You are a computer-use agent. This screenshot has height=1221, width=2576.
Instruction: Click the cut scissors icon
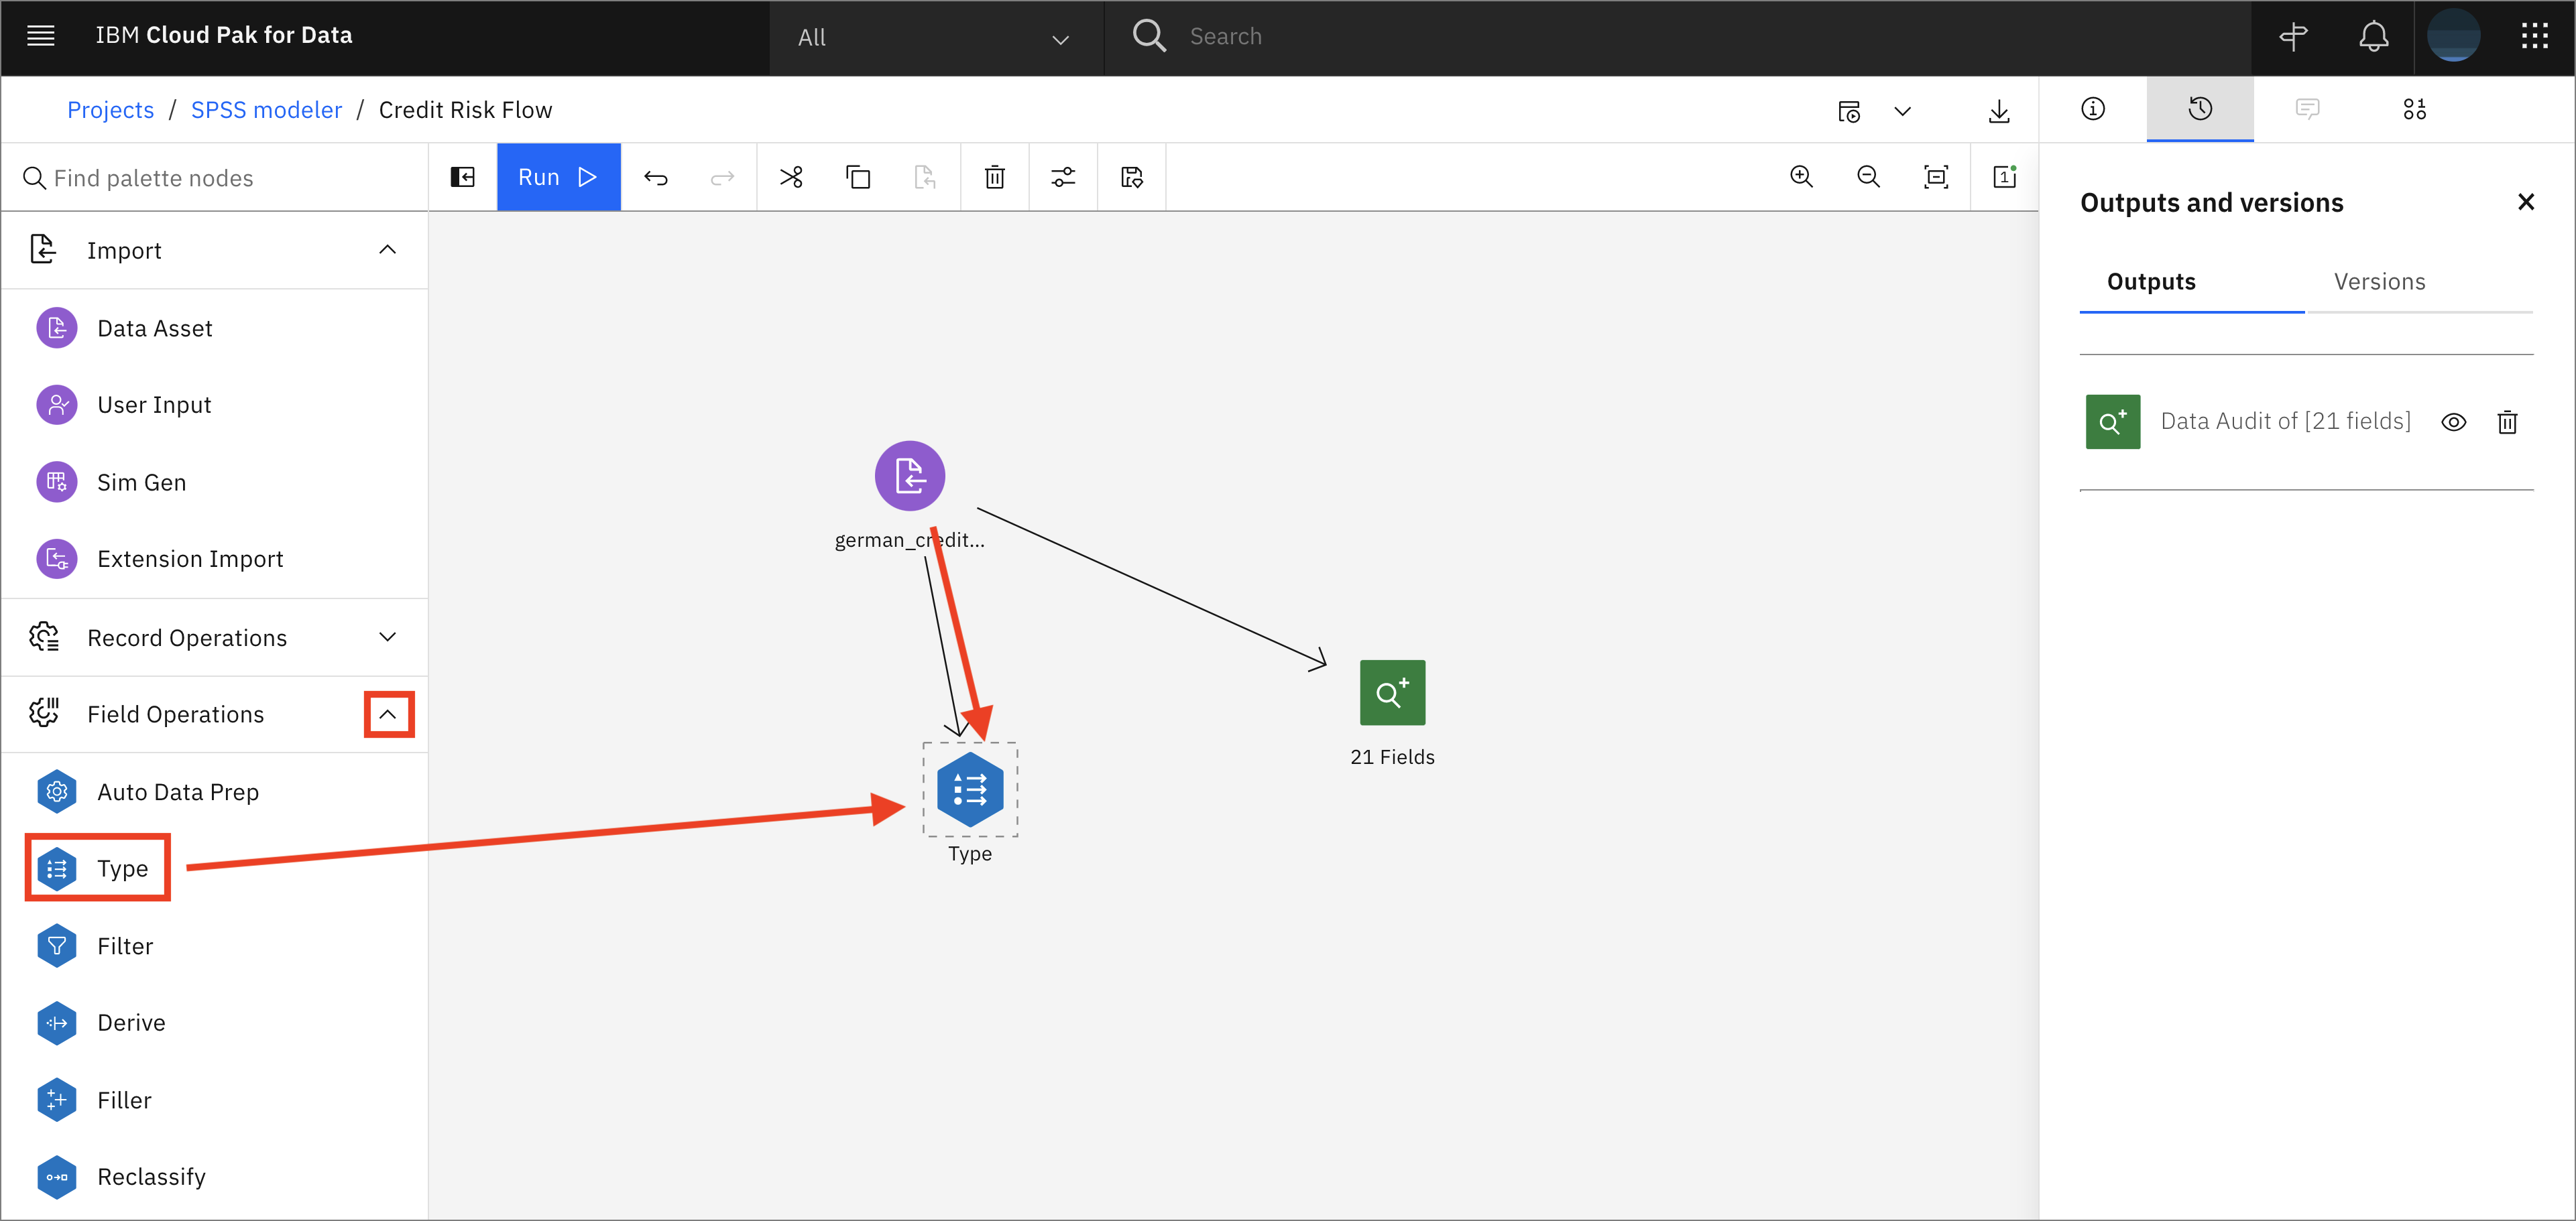tap(791, 177)
